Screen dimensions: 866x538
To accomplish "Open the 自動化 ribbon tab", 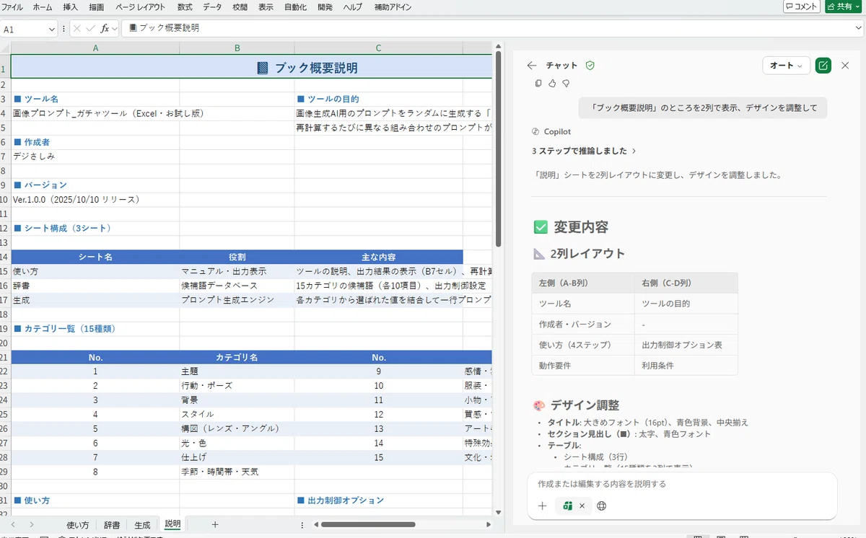I will pos(295,6).
